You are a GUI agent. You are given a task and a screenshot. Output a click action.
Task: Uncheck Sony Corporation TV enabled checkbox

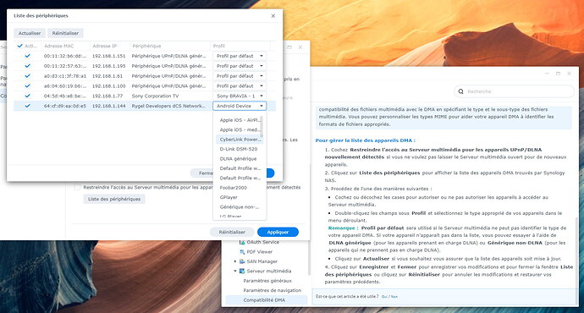pos(27,96)
